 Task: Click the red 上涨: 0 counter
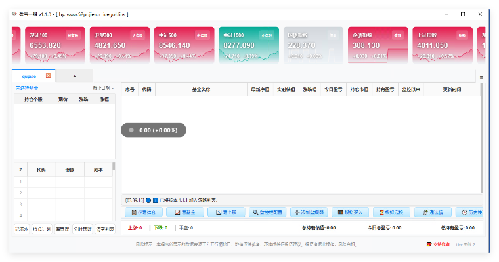(x=135, y=228)
